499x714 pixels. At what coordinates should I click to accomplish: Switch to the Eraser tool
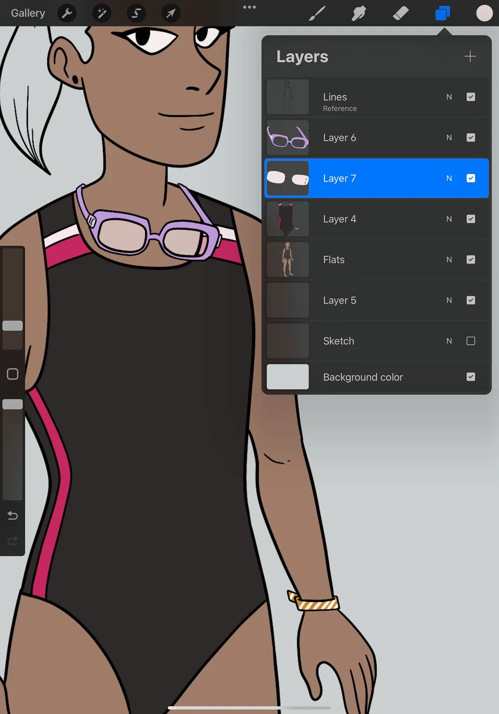tap(401, 13)
